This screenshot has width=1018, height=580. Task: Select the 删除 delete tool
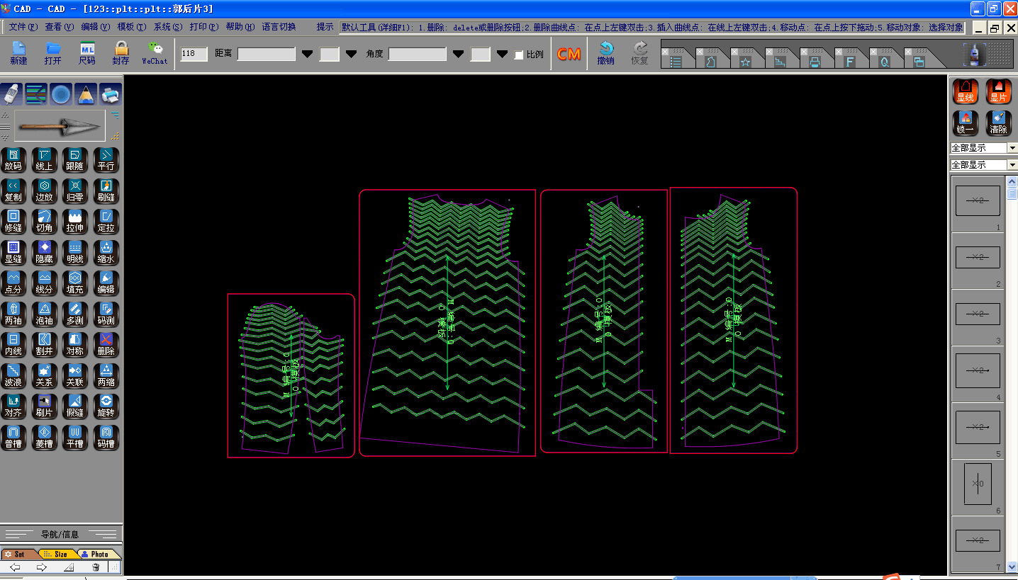106,344
